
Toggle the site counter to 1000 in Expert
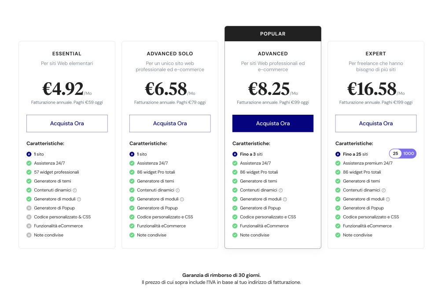point(408,153)
